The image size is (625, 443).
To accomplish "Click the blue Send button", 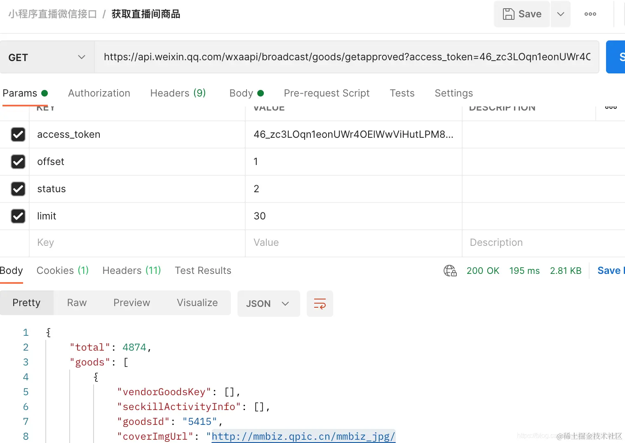I will point(616,57).
